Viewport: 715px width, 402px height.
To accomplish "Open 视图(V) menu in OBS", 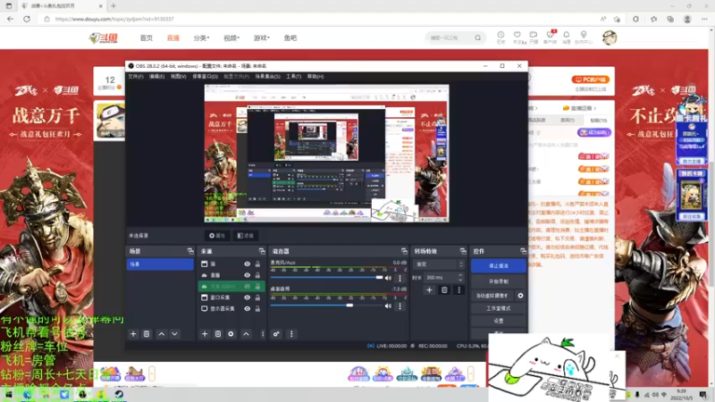I will click(x=178, y=77).
